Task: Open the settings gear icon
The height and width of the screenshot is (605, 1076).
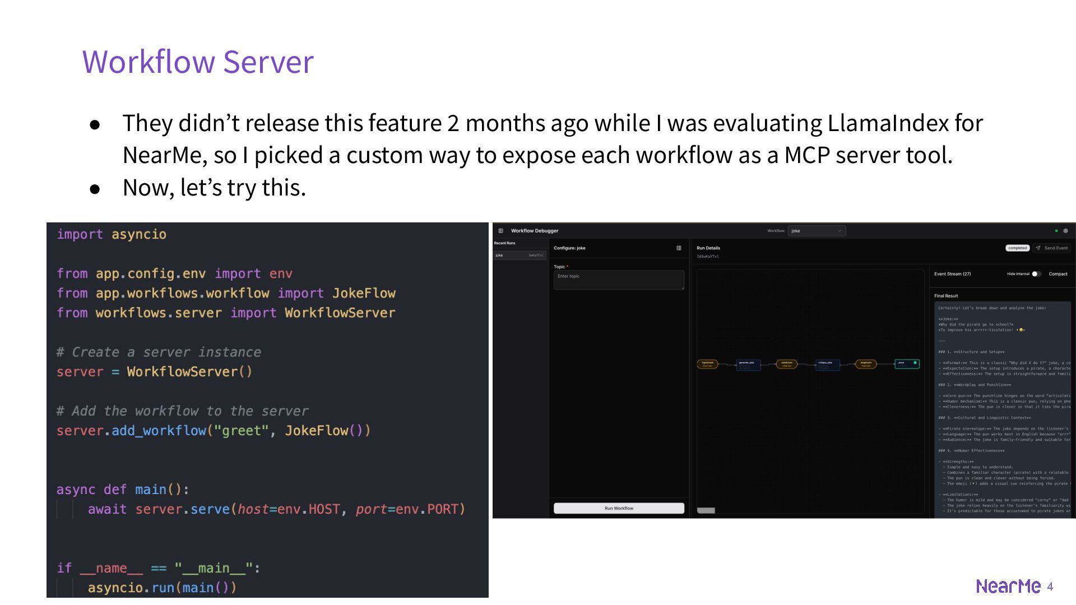Action: 1065,231
